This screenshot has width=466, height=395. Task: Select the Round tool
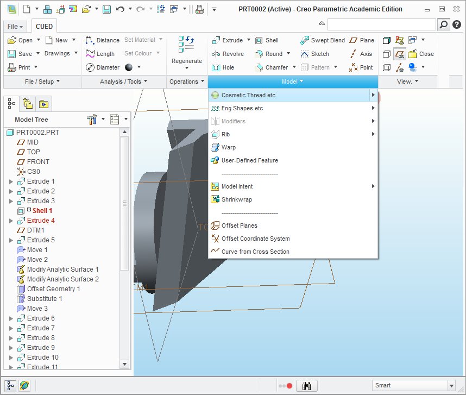(269, 54)
